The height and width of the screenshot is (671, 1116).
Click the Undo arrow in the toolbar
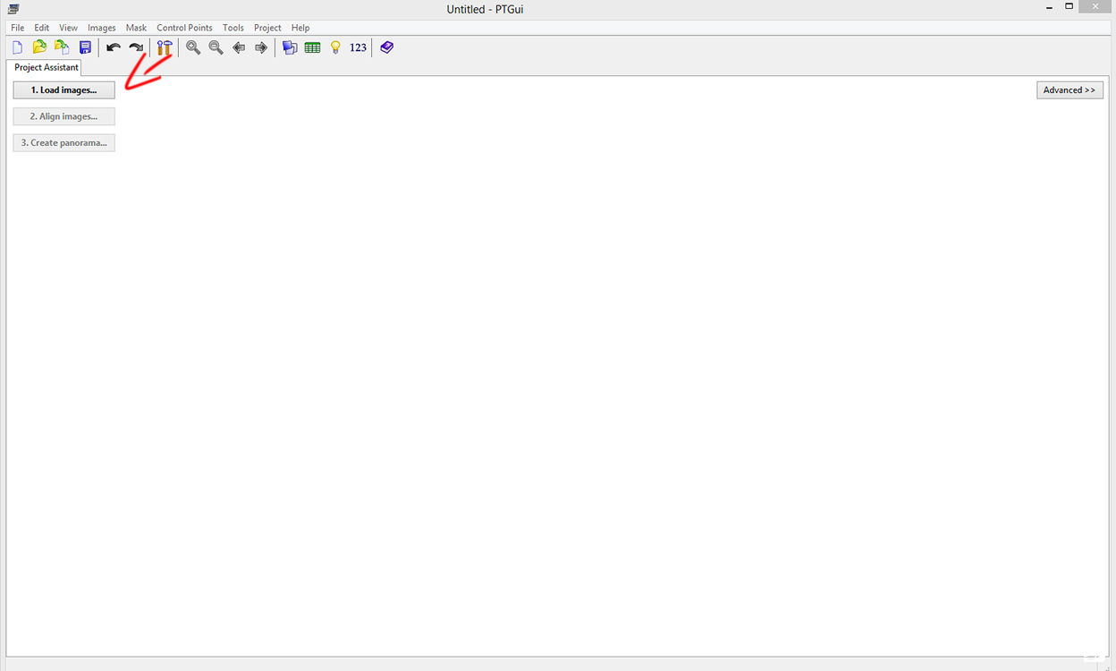[x=113, y=47]
